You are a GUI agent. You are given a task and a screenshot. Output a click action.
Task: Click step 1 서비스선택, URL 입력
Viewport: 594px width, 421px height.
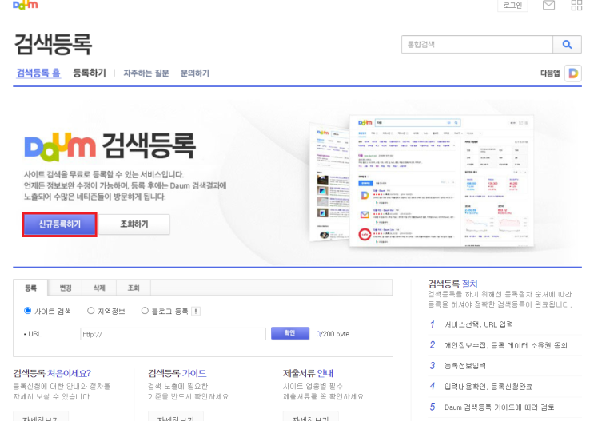[479, 324]
